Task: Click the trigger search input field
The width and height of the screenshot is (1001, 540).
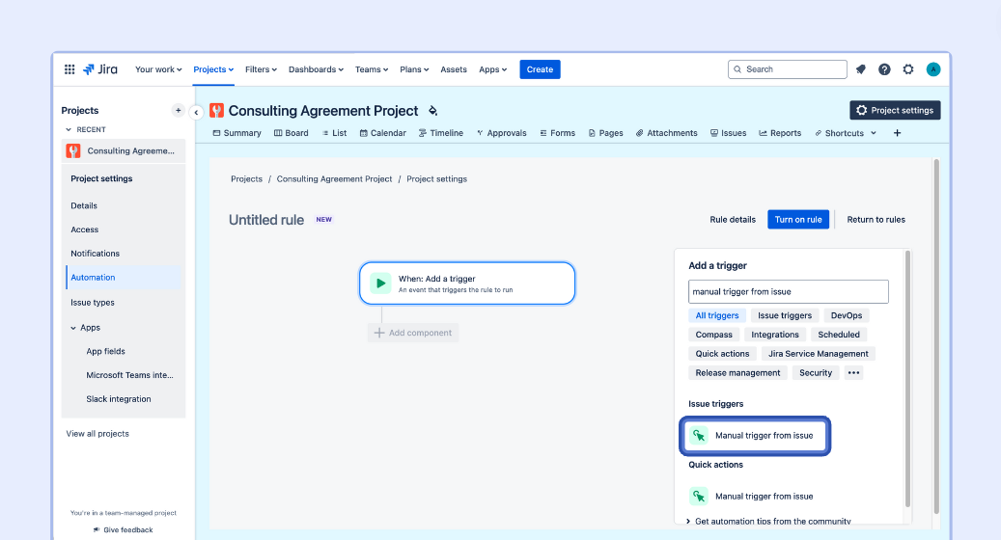Action: pyautogui.click(x=788, y=291)
